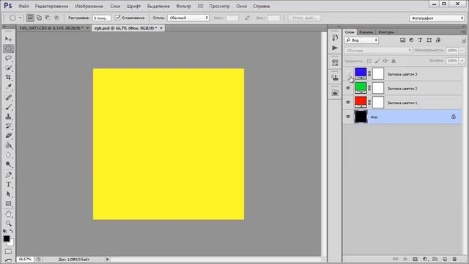Viewport: 469px width, 264px height.
Task: Toggle lock position icon
Action: 385,61
